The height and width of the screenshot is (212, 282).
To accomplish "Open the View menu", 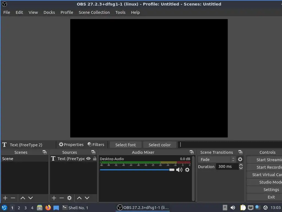I will coord(33,12).
